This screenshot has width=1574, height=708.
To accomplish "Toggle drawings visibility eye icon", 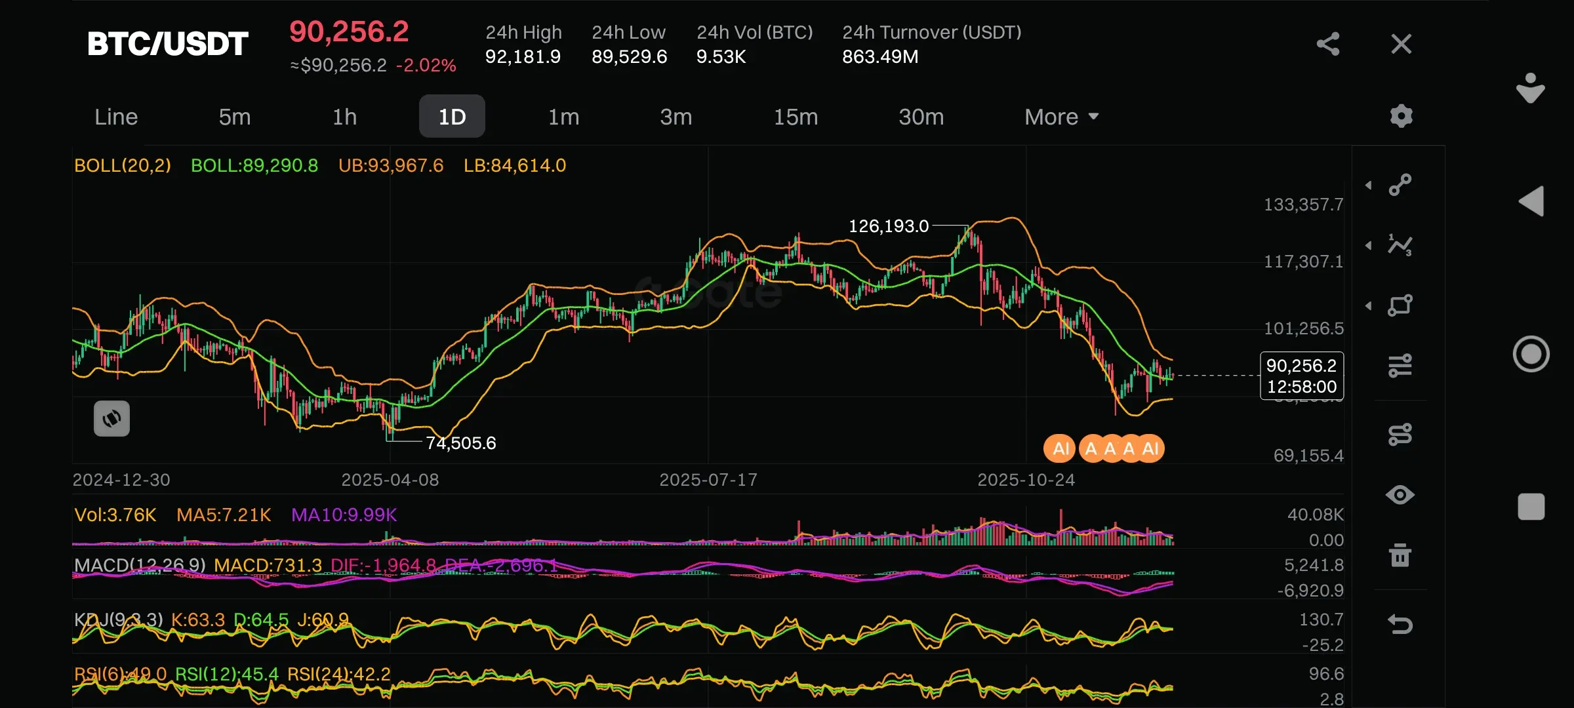I will (1400, 495).
